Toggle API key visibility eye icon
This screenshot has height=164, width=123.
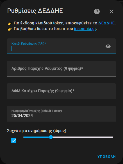pos(108,46)
